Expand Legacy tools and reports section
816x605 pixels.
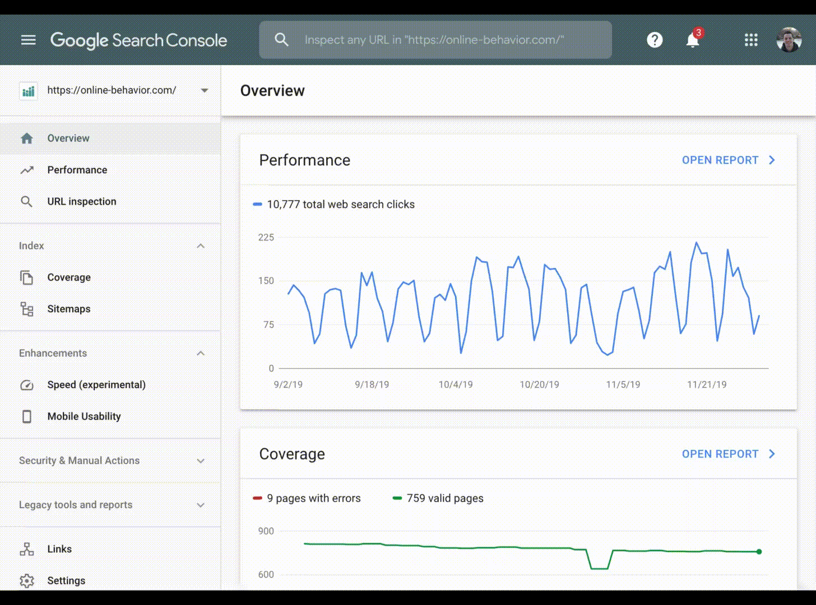coord(201,505)
